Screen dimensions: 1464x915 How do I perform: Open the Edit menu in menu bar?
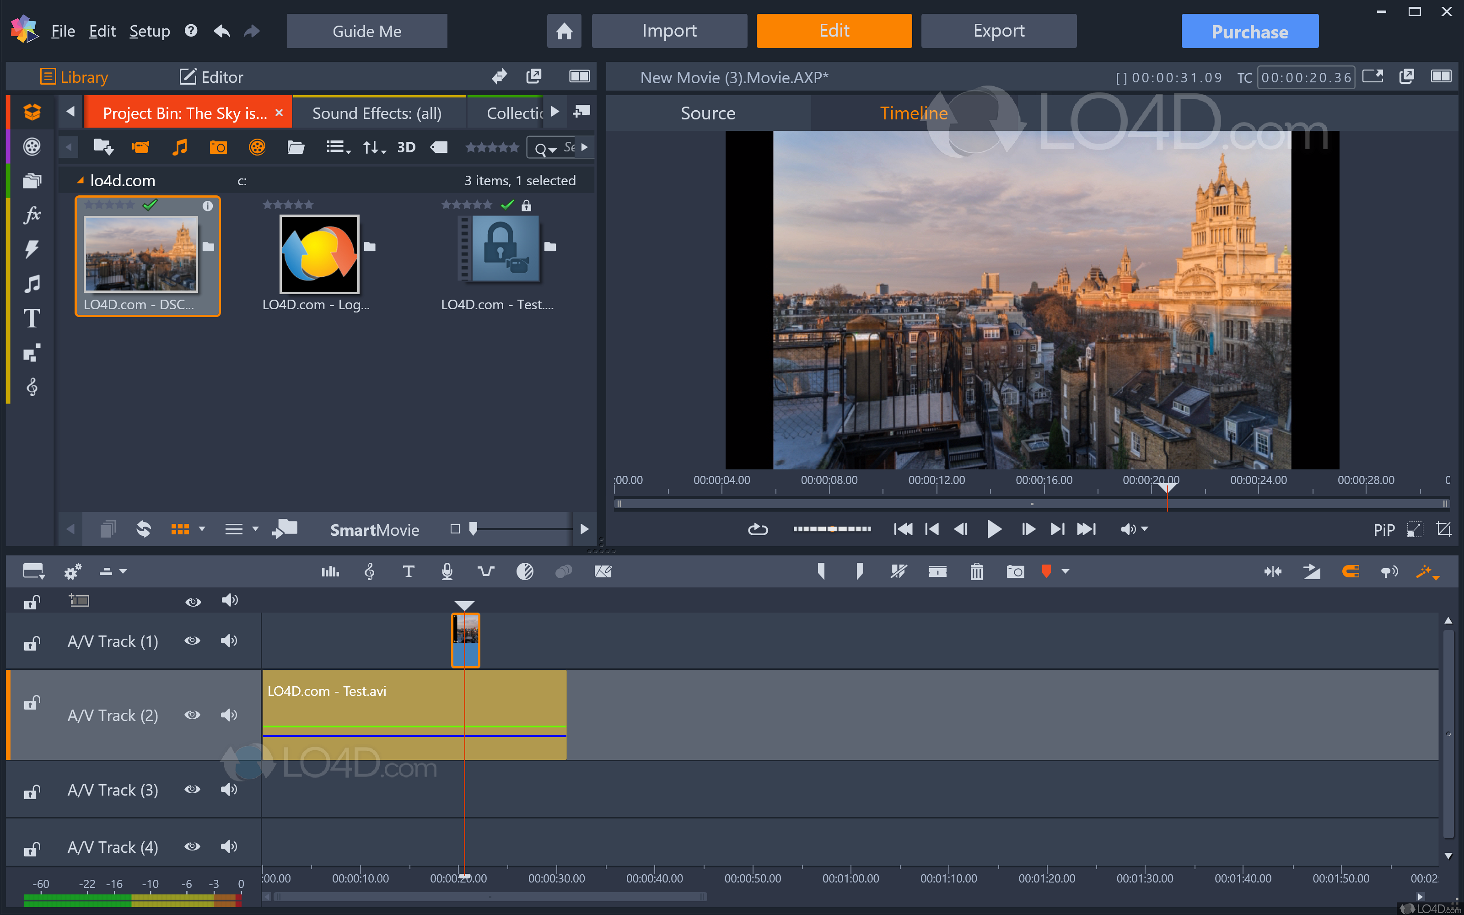[101, 31]
